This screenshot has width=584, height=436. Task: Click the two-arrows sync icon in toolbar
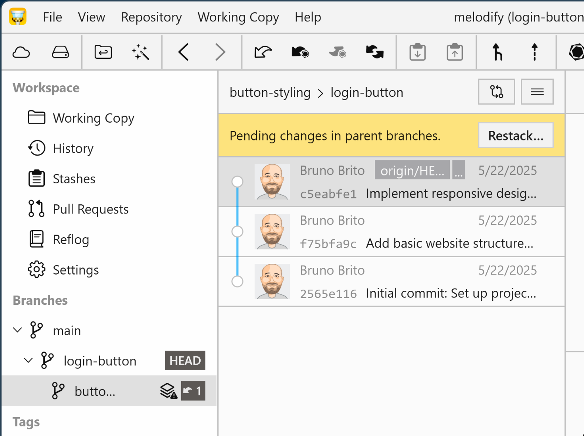pos(374,52)
